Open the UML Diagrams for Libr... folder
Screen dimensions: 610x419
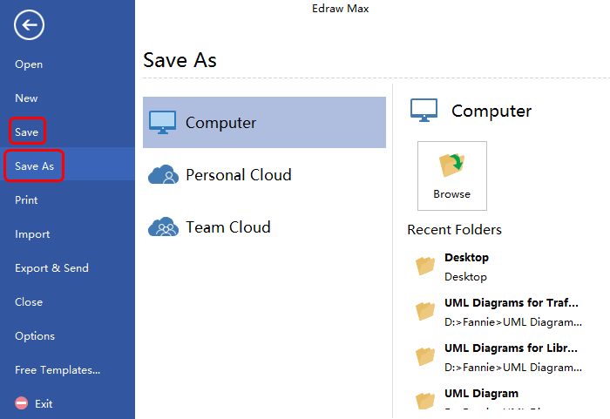coord(511,348)
